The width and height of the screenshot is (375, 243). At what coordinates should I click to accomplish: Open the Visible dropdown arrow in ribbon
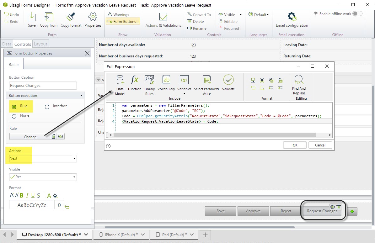[241, 14]
